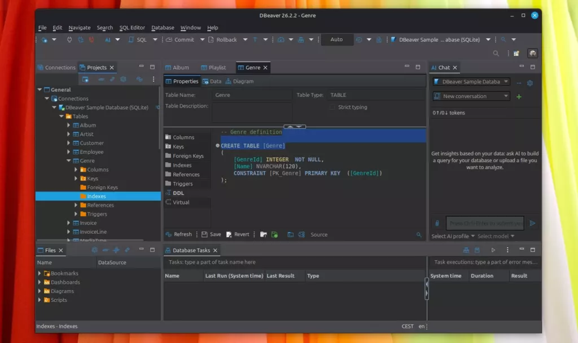This screenshot has height=343, width=578.
Task: Expand the Invoice table node
Action: point(68,223)
